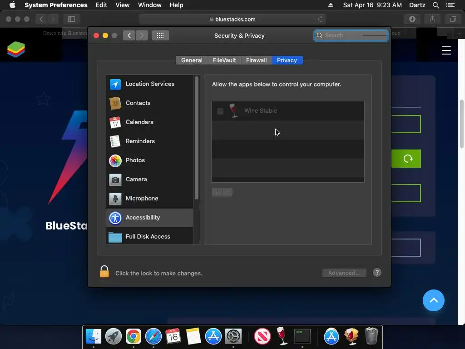Reload page with Safari refresh icon
The height and width of the screenshot is (349, 465).
(321, 19)
